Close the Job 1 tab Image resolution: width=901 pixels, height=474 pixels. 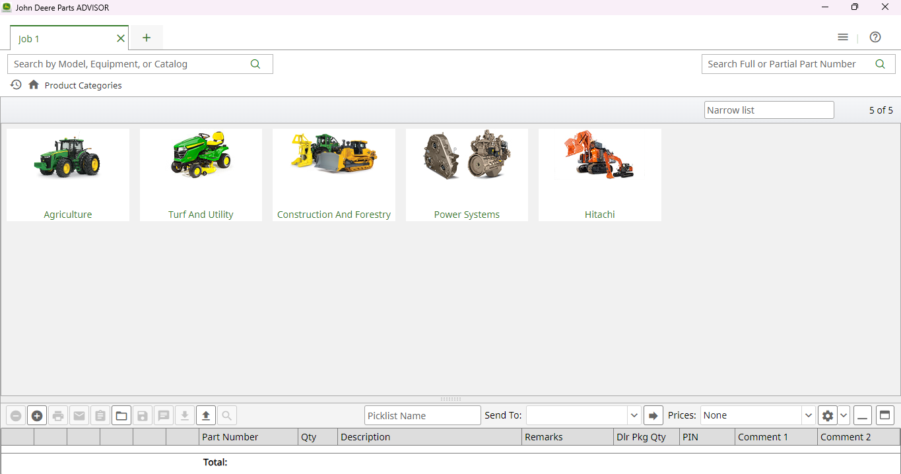pos(121,38)
